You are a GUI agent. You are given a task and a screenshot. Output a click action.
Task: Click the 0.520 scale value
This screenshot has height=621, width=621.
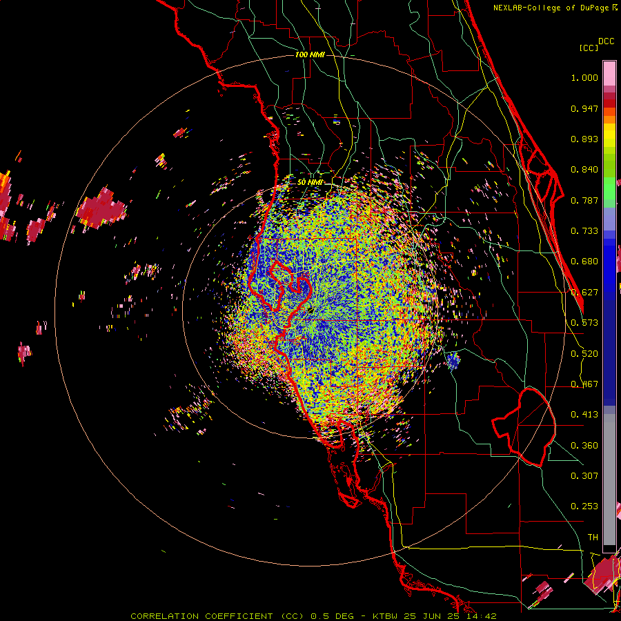pos(584,354)
